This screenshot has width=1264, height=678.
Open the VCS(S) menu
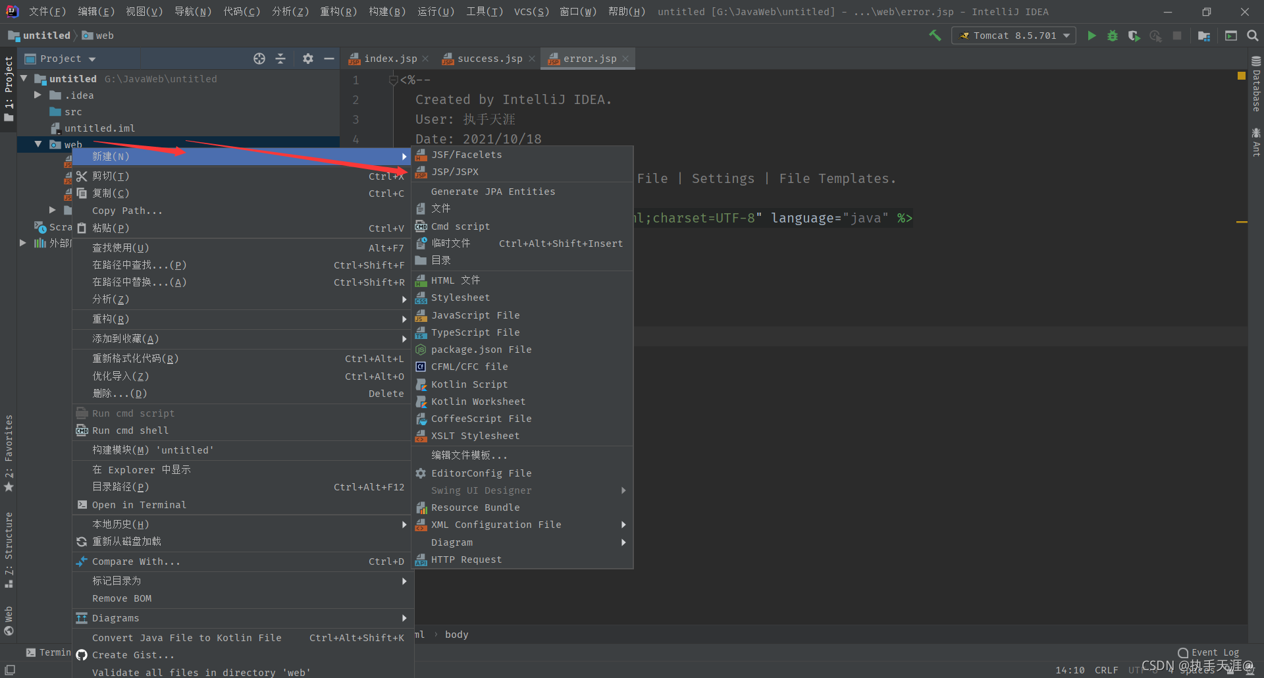pos(532,12)
